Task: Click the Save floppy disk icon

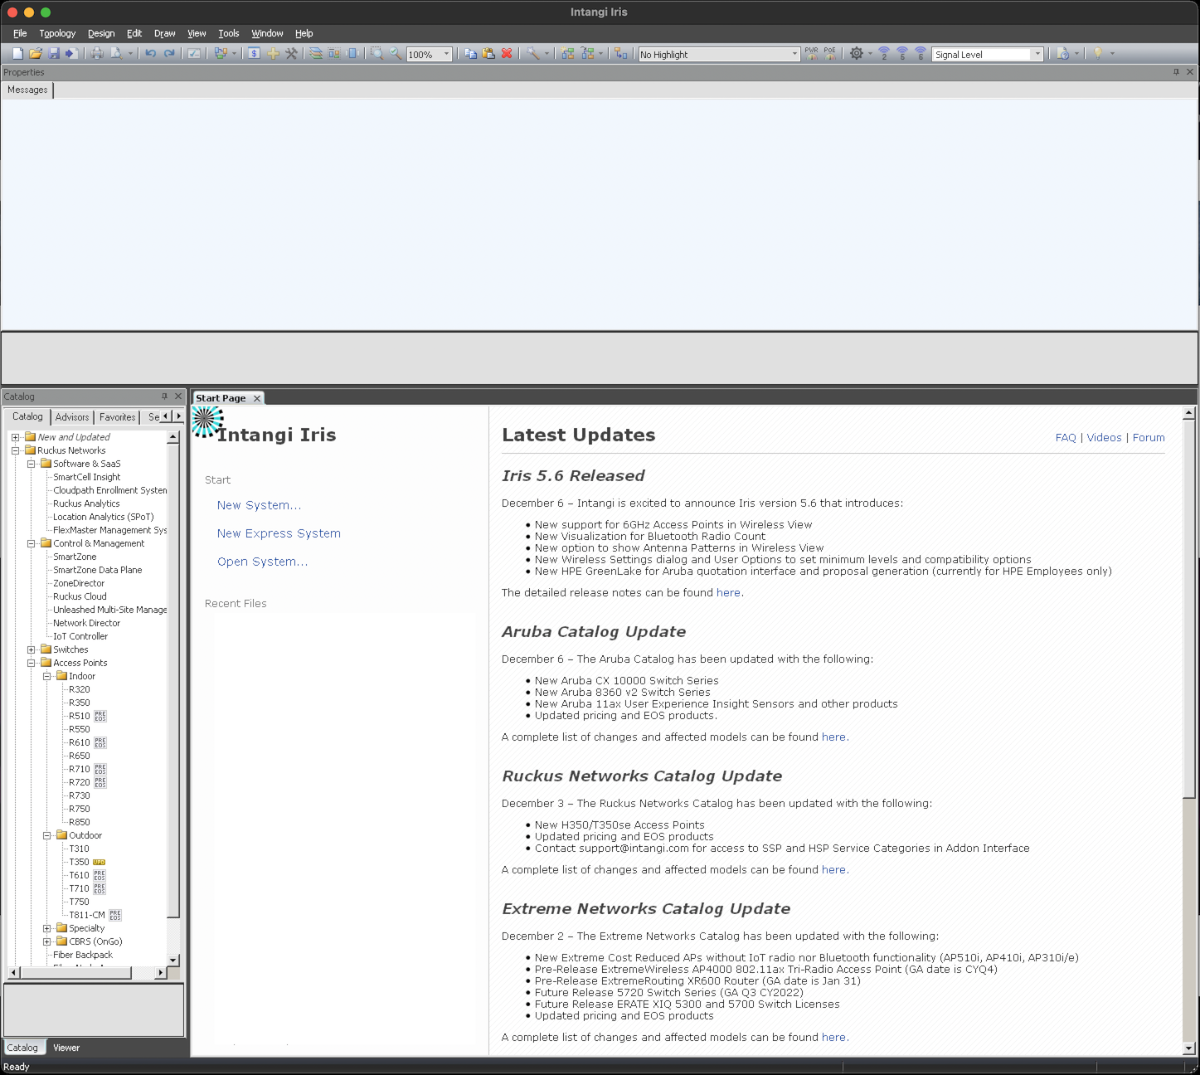Action: [54, 54]
